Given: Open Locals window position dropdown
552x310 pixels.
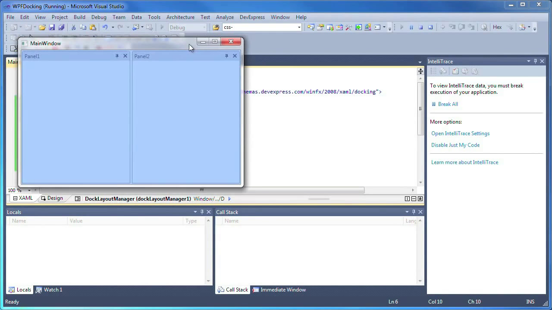Looking at the screenshot, I should click(195, 212).
